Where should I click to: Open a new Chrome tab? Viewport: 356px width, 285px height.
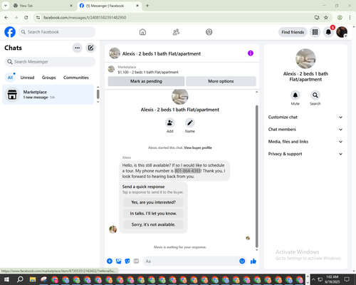coord(147,6)
